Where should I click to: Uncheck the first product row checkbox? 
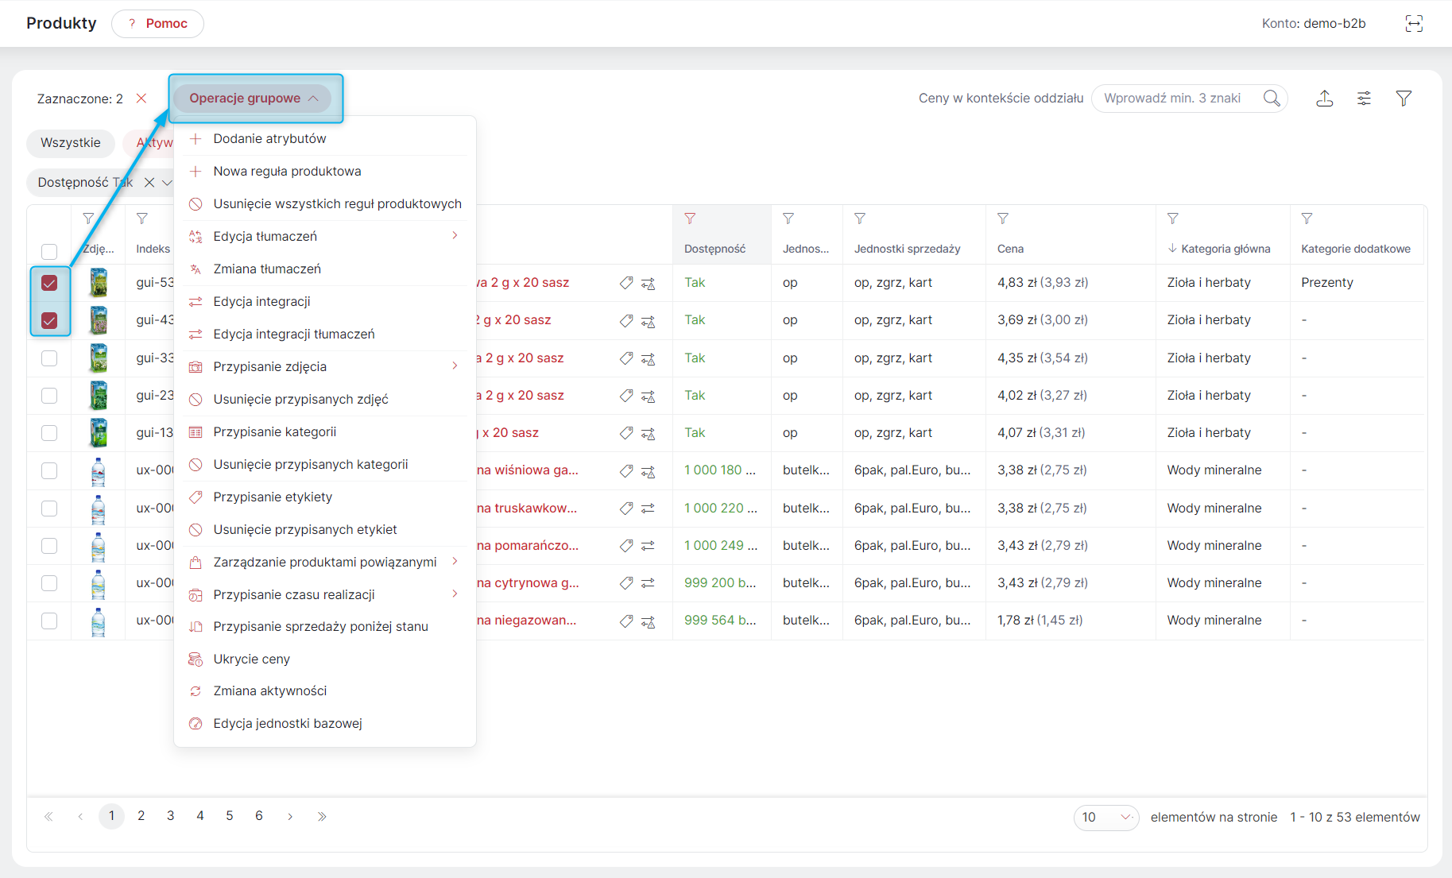click(x=49, y=283)
